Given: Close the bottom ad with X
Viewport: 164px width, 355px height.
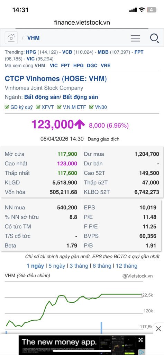Looking at the screenshot, I should [158, 329].
